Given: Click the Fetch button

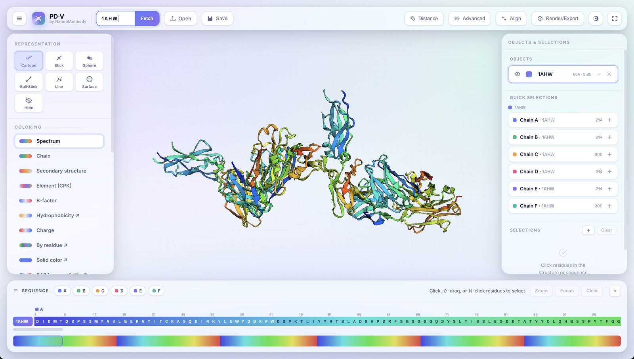Looking at the screenshot, I should pos(147,18).
